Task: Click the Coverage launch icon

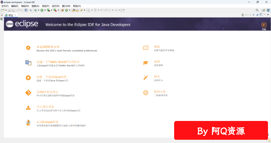Action: tap(49, 10)
